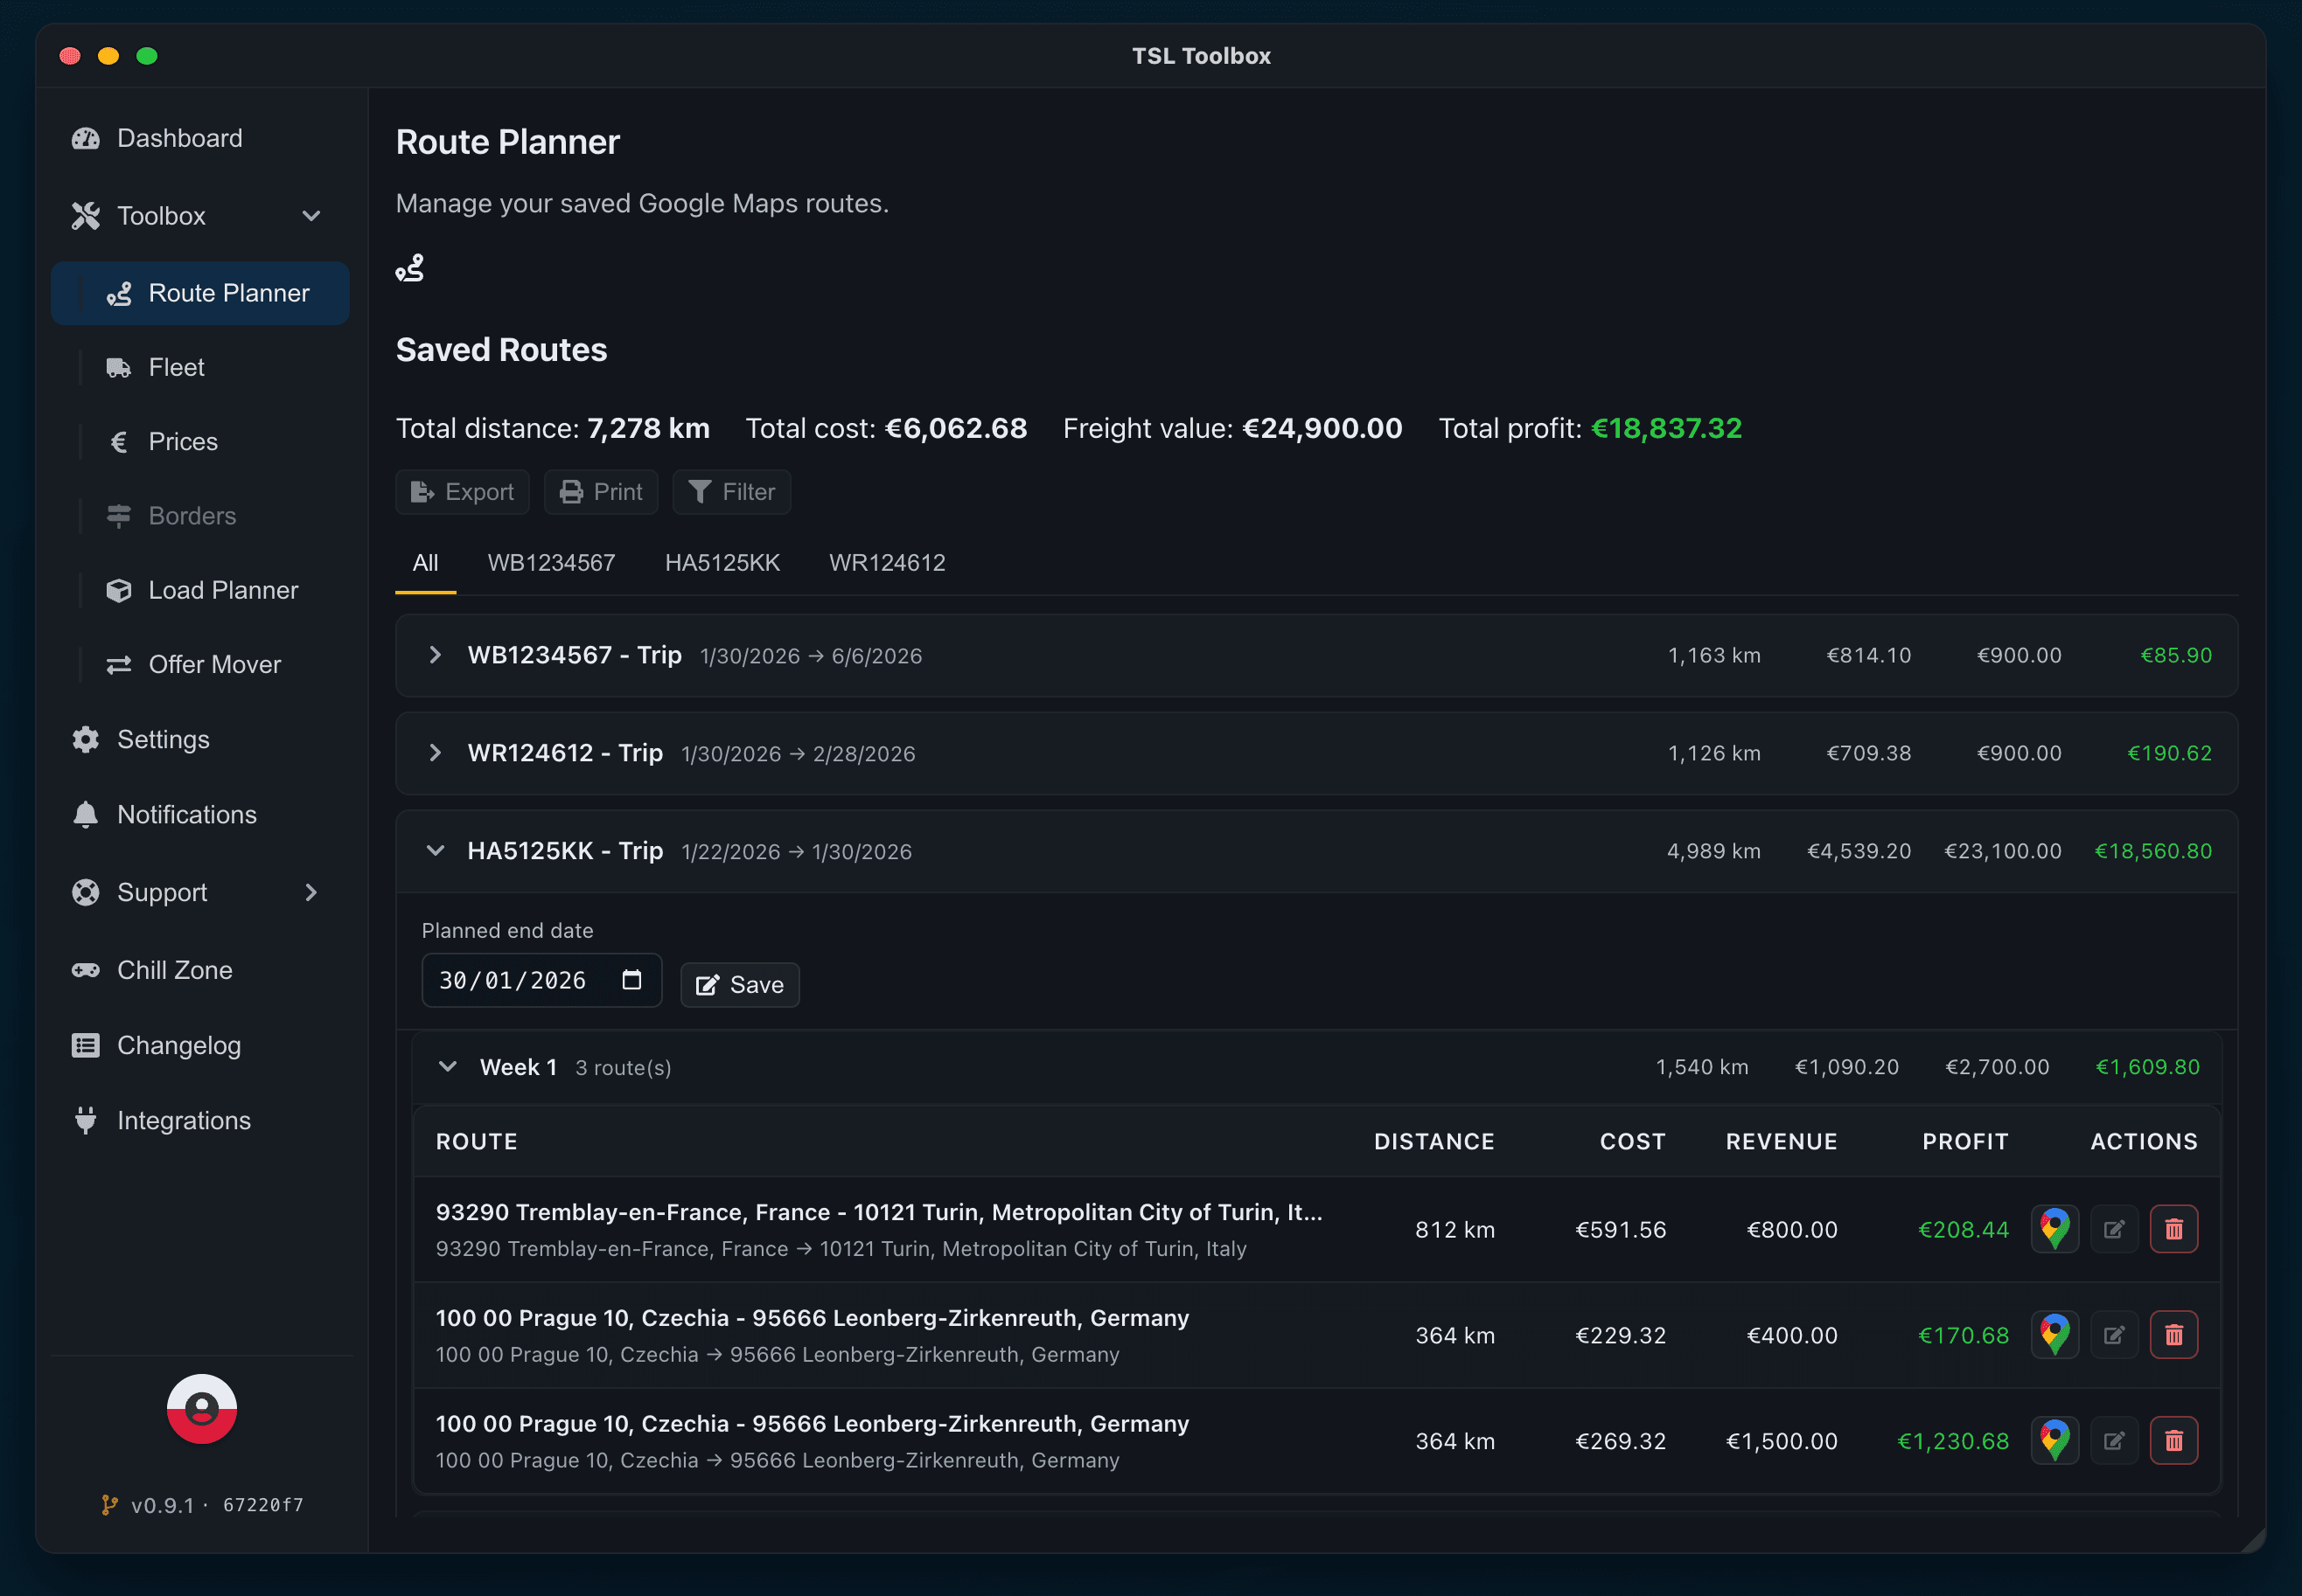This screenshot has height=1596, width=2302.
Task: Expand the Support submenu chevron
Action: point(311,892)
